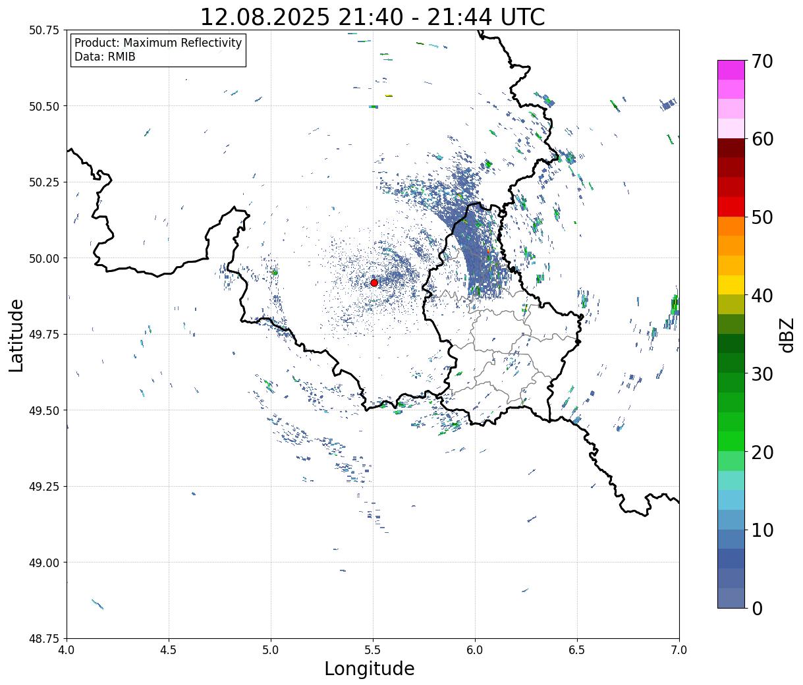Click the 'Longitude' axis label
The height and width of the screenshot is (685, 803).
pyautogui.click(x=370, y=669)
